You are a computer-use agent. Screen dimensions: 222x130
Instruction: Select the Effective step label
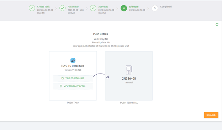pyautogui.click(x=134, y=7)
